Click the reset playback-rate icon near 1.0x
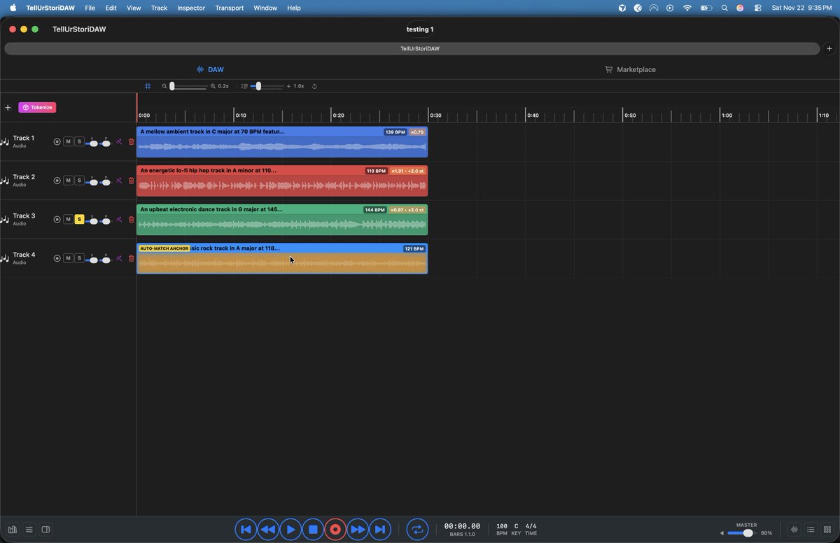This screenshot has width=840, height=543. tap(314, 86)
